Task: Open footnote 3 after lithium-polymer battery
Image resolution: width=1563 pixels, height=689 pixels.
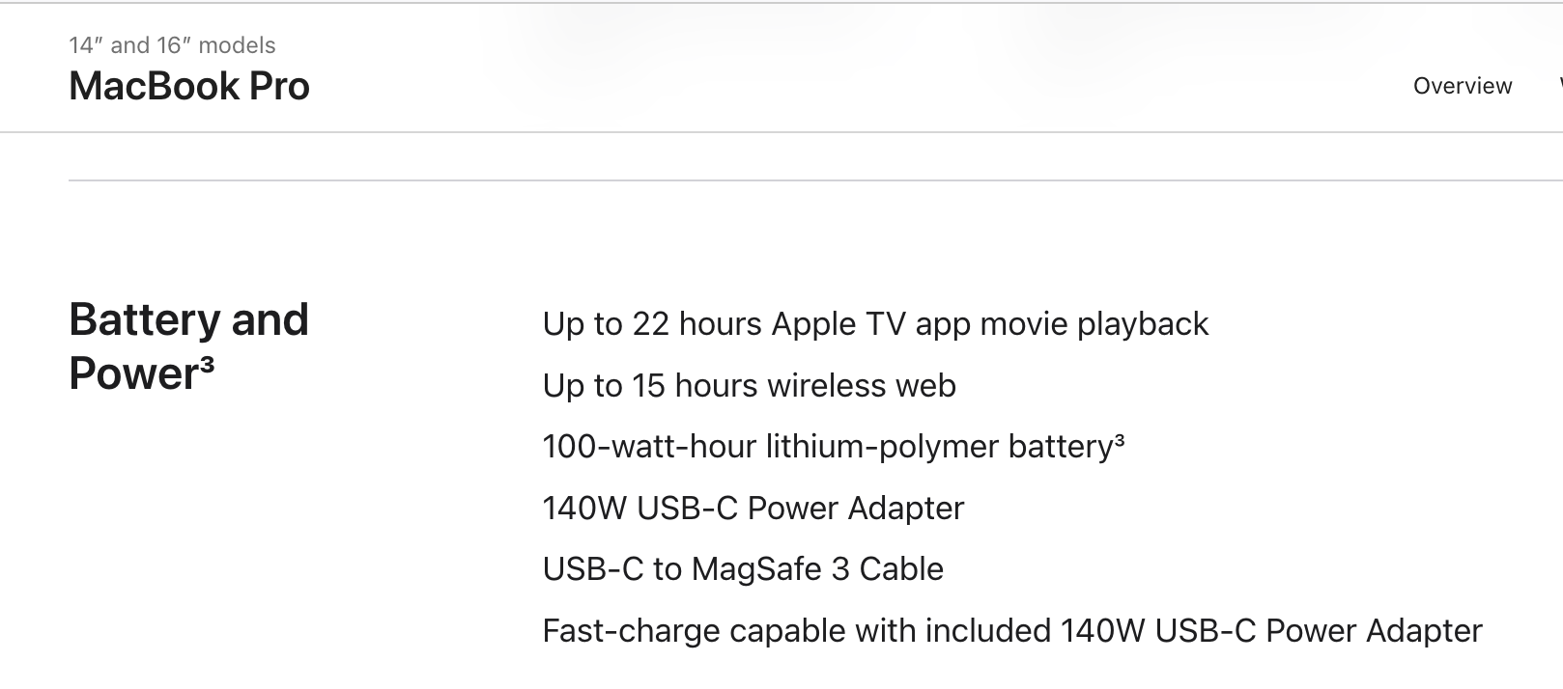Action: [1120, 441]
